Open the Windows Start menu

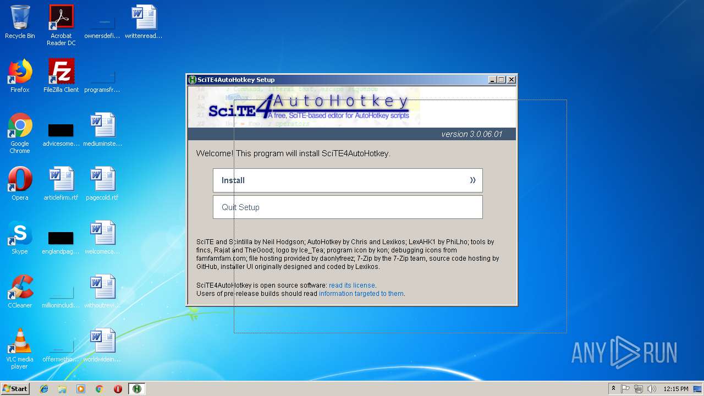click(15, 389)
